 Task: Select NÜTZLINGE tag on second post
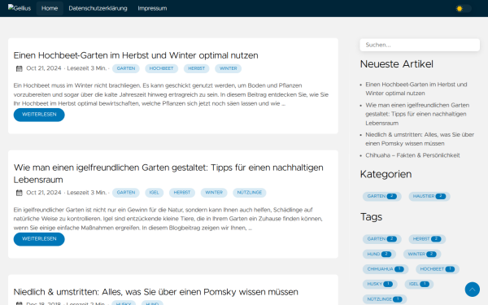pyautogui.click(x=250, y=193)
